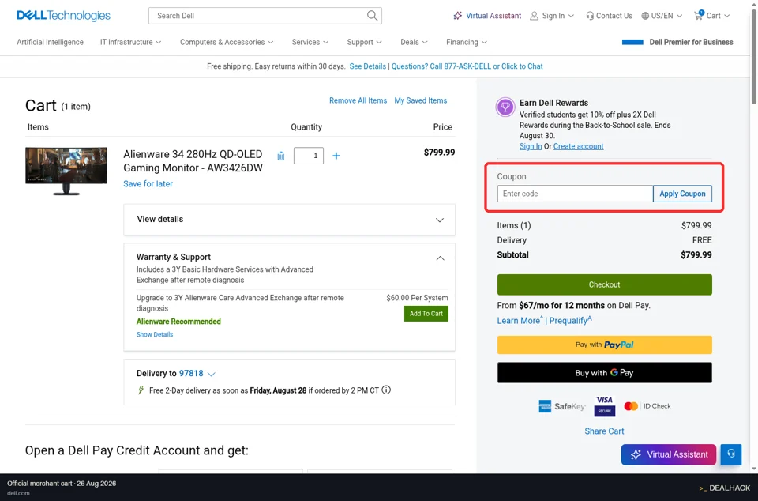
Task: Click the 877-ASK-DELL or Click to Chat link
Action: tap(467, 66)
